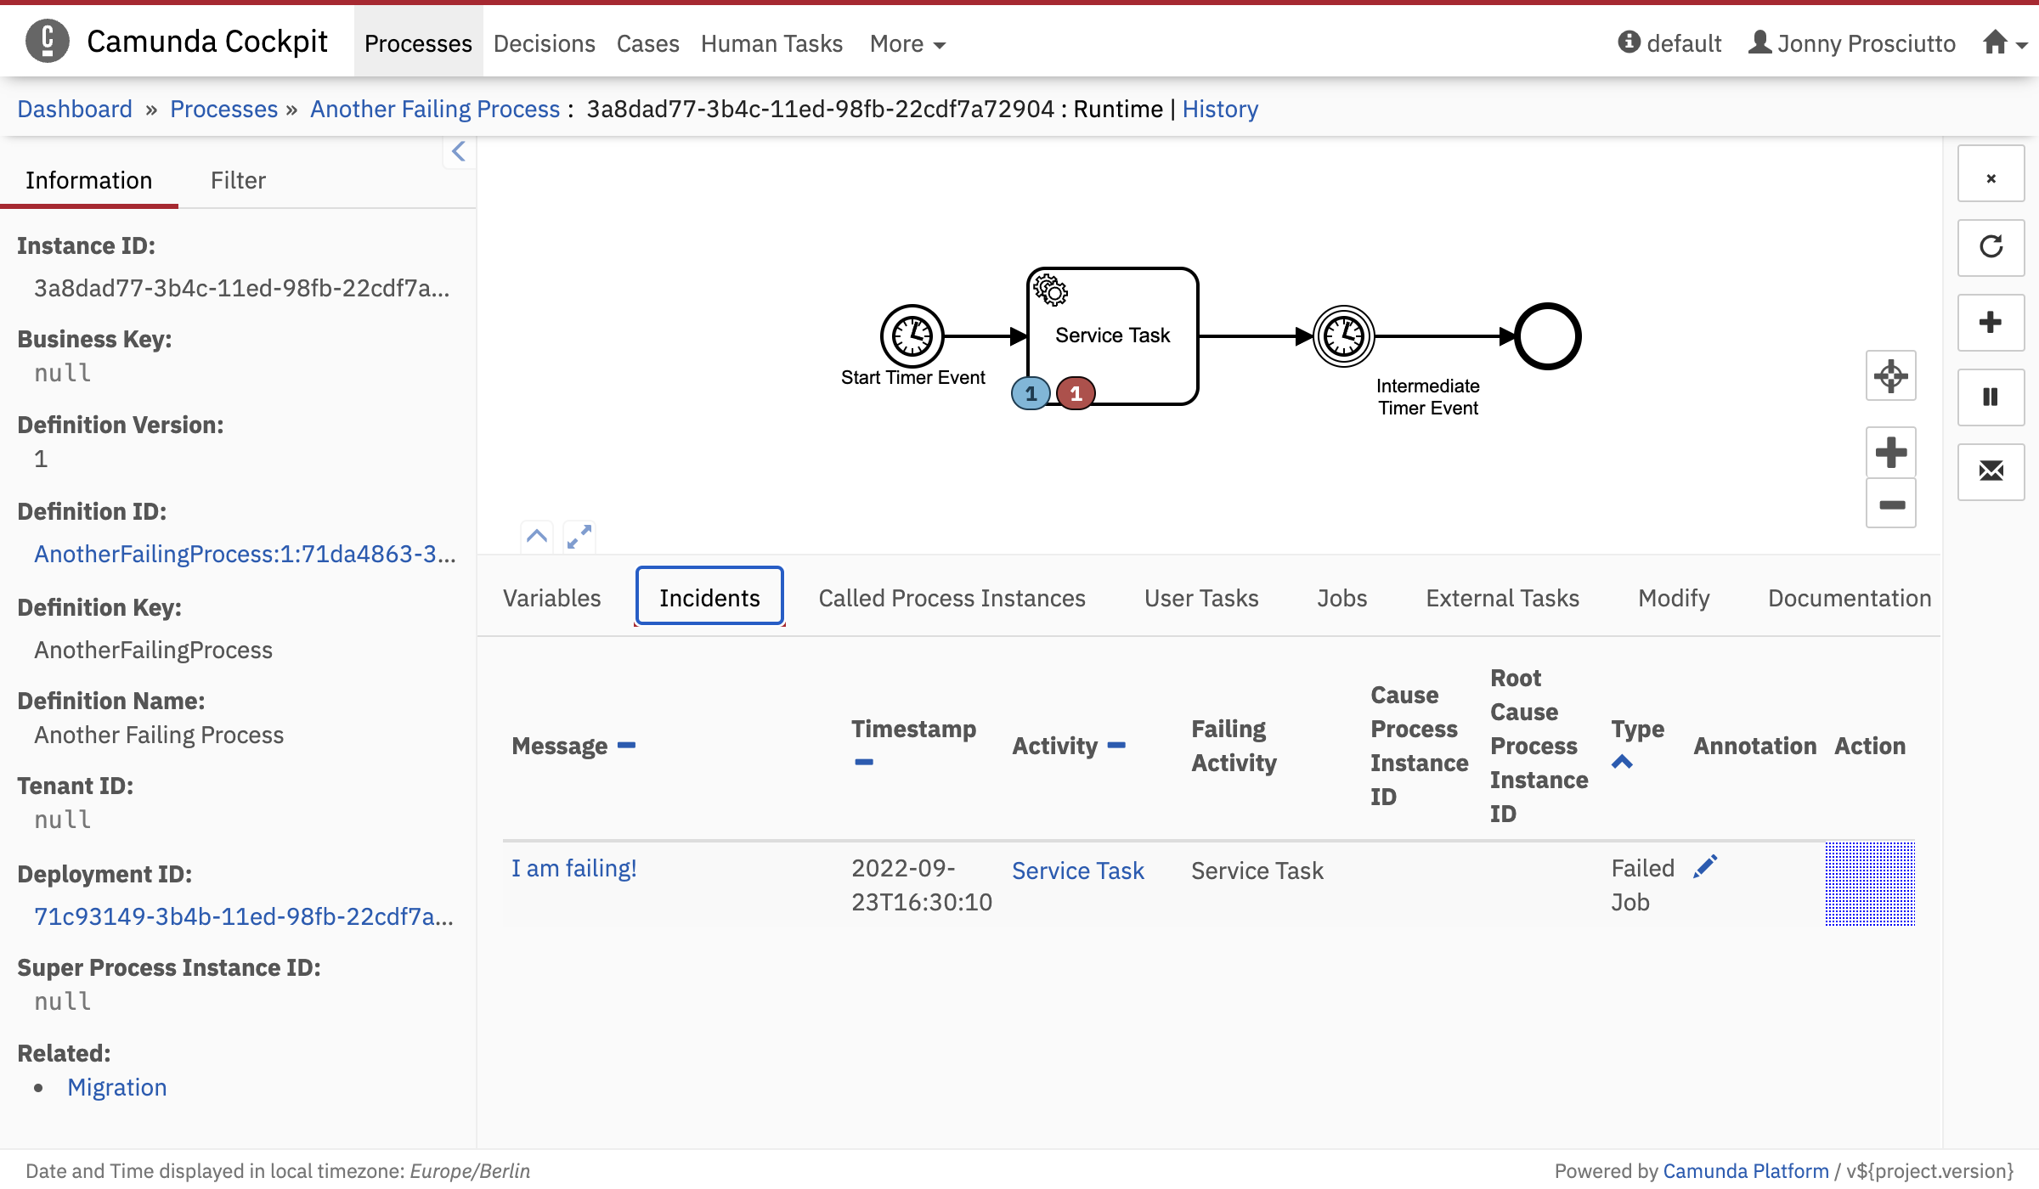Select the end event circle

[1548, 336]
